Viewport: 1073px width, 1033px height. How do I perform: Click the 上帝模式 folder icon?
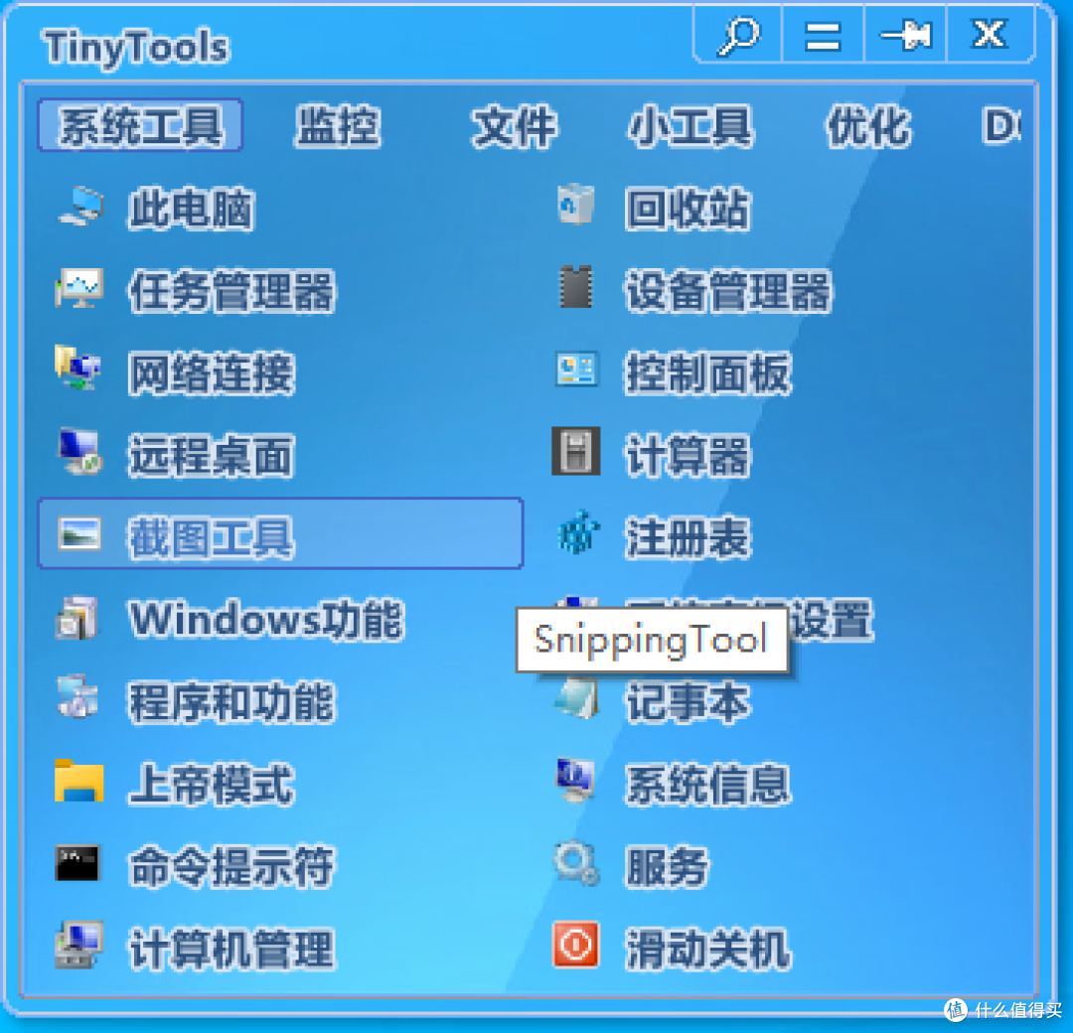click(79, 781)
